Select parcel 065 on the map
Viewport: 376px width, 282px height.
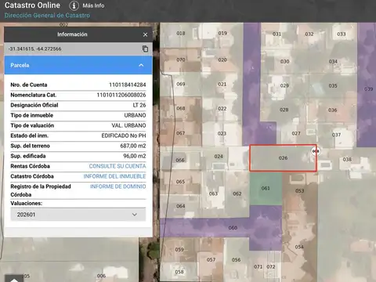coord(180,182)
